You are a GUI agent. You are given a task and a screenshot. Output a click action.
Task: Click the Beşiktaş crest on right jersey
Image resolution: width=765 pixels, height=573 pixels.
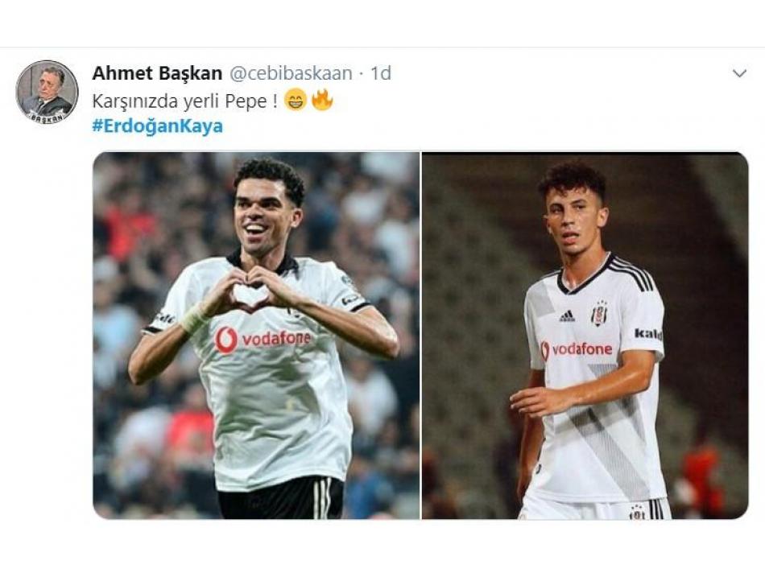click(598, 314)
